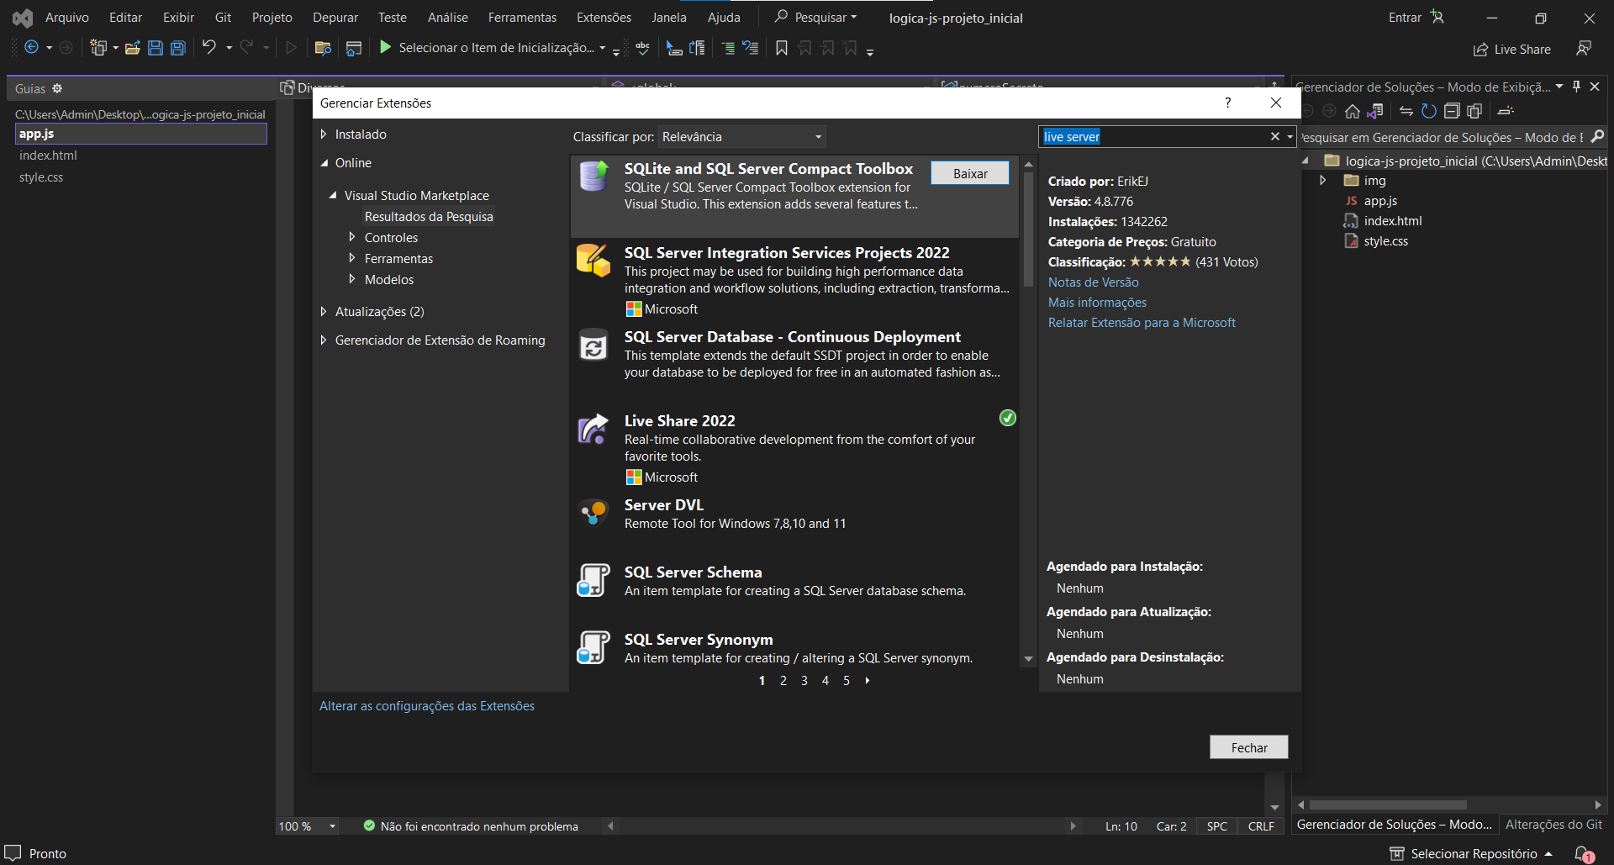
Task: Click Relatar Extensão para a Microsoft
Action: tap(1142, 323)
